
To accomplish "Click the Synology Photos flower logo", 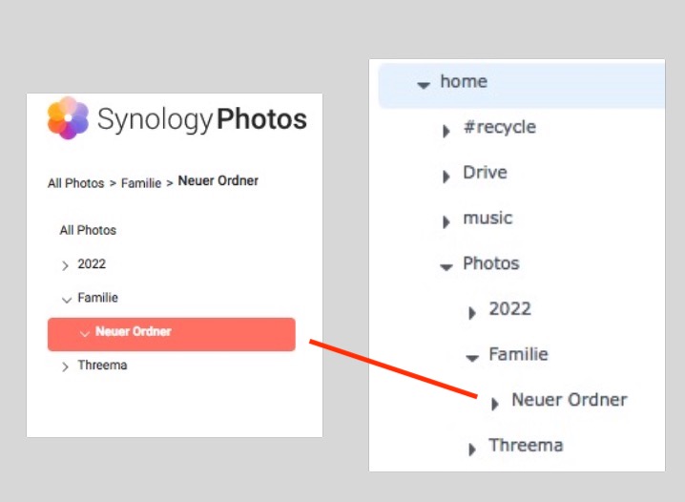I will point(68,118).
